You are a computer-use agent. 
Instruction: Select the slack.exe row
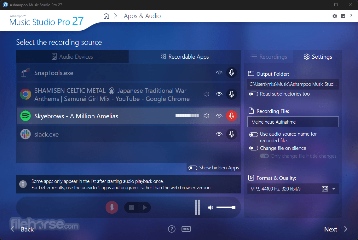(129, 134)
